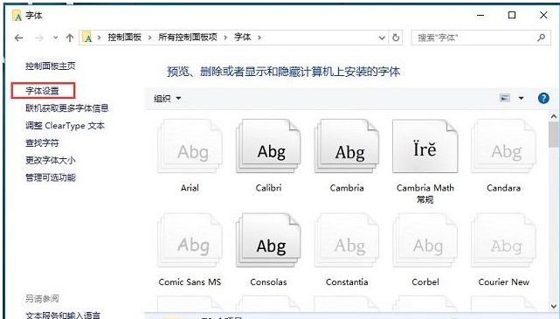Click the Comic Sans MS name label

coord(190,281)
